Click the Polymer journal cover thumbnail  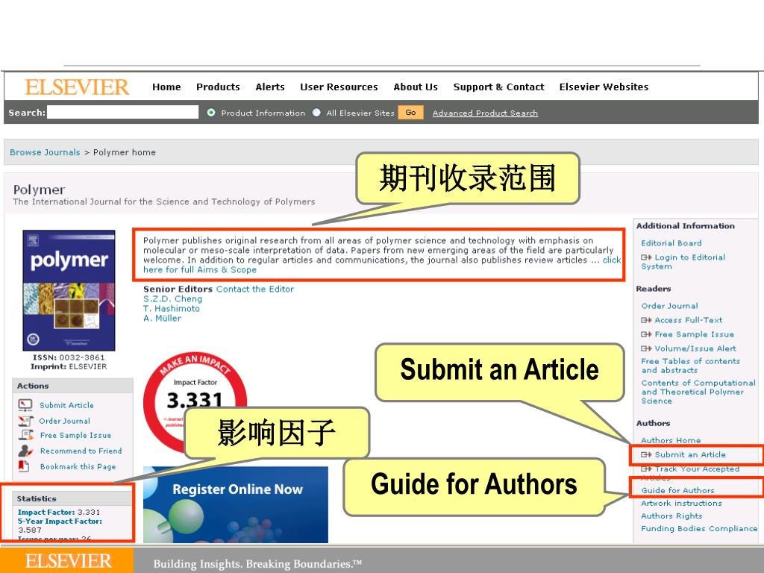69,290
